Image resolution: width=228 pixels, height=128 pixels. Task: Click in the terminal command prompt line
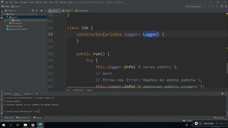pos(22,111)
